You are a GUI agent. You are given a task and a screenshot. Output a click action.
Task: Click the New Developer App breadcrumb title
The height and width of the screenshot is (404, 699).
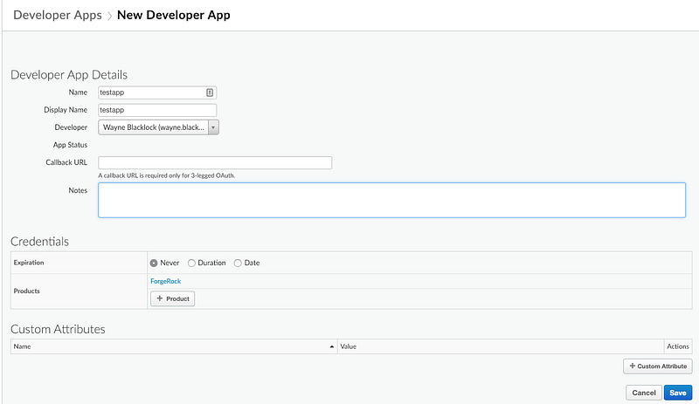175,15
